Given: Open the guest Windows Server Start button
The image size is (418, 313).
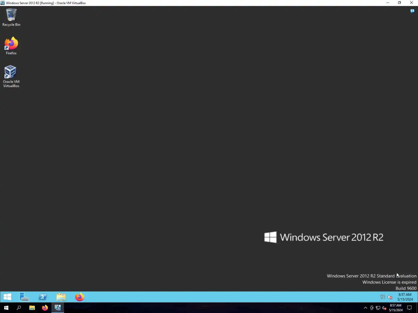Looking at the screenshot, I should [7, 297].
